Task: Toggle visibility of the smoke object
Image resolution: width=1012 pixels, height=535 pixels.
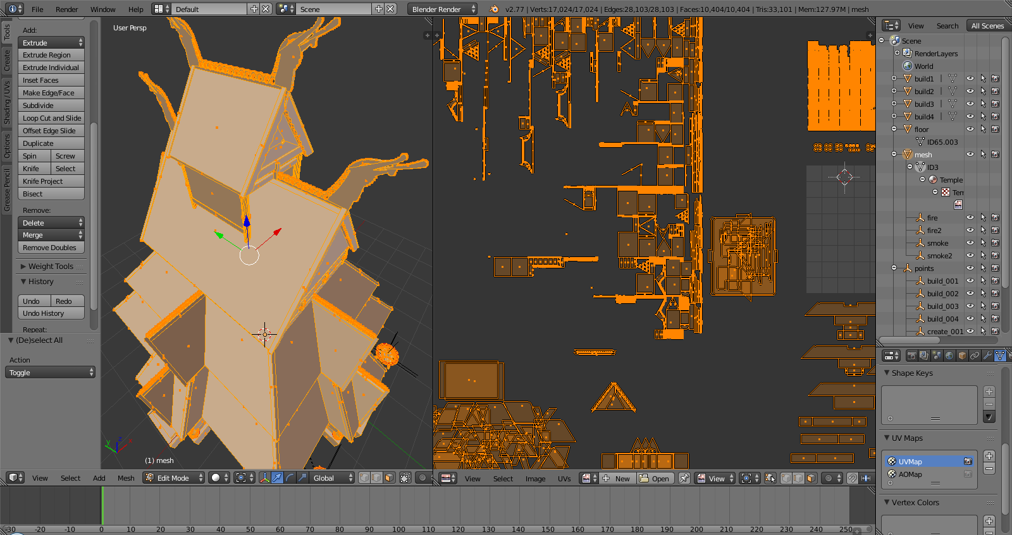Action: (x=970, y=243)
